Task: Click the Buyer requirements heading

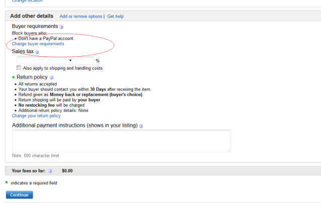Action: [x=35, y=26]
